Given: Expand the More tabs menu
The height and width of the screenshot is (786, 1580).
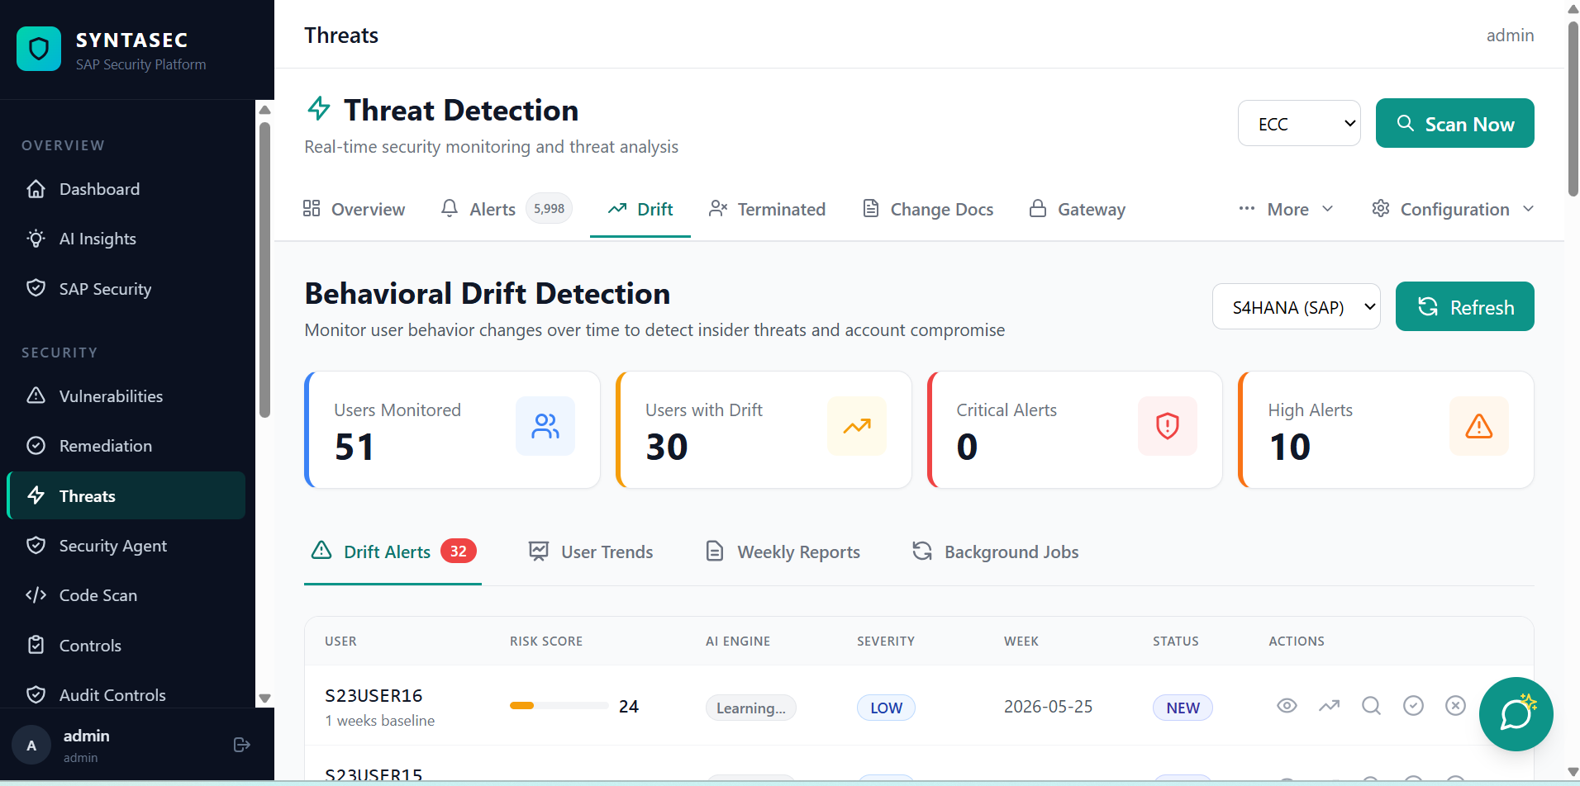Looking at the screenshot, I should [1286, 210].
